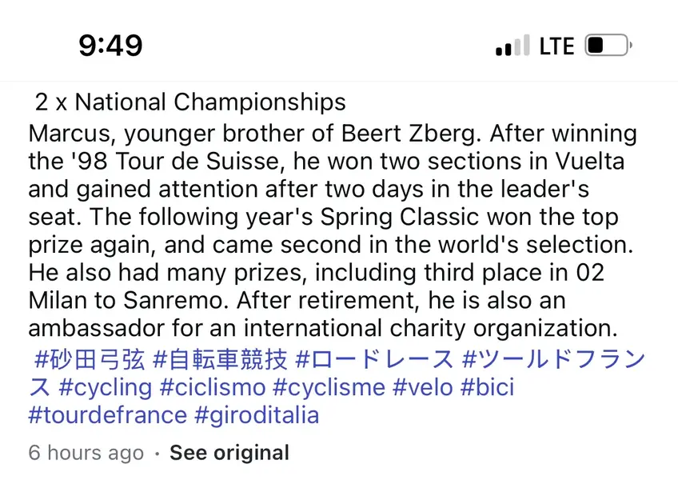Open See original translation link
678x480 pixels.
[x=229, y=453]
